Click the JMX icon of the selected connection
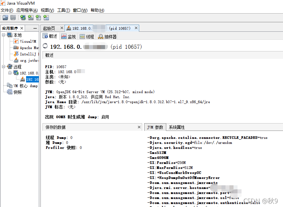The image size is (283, 207). pos(22,79)
